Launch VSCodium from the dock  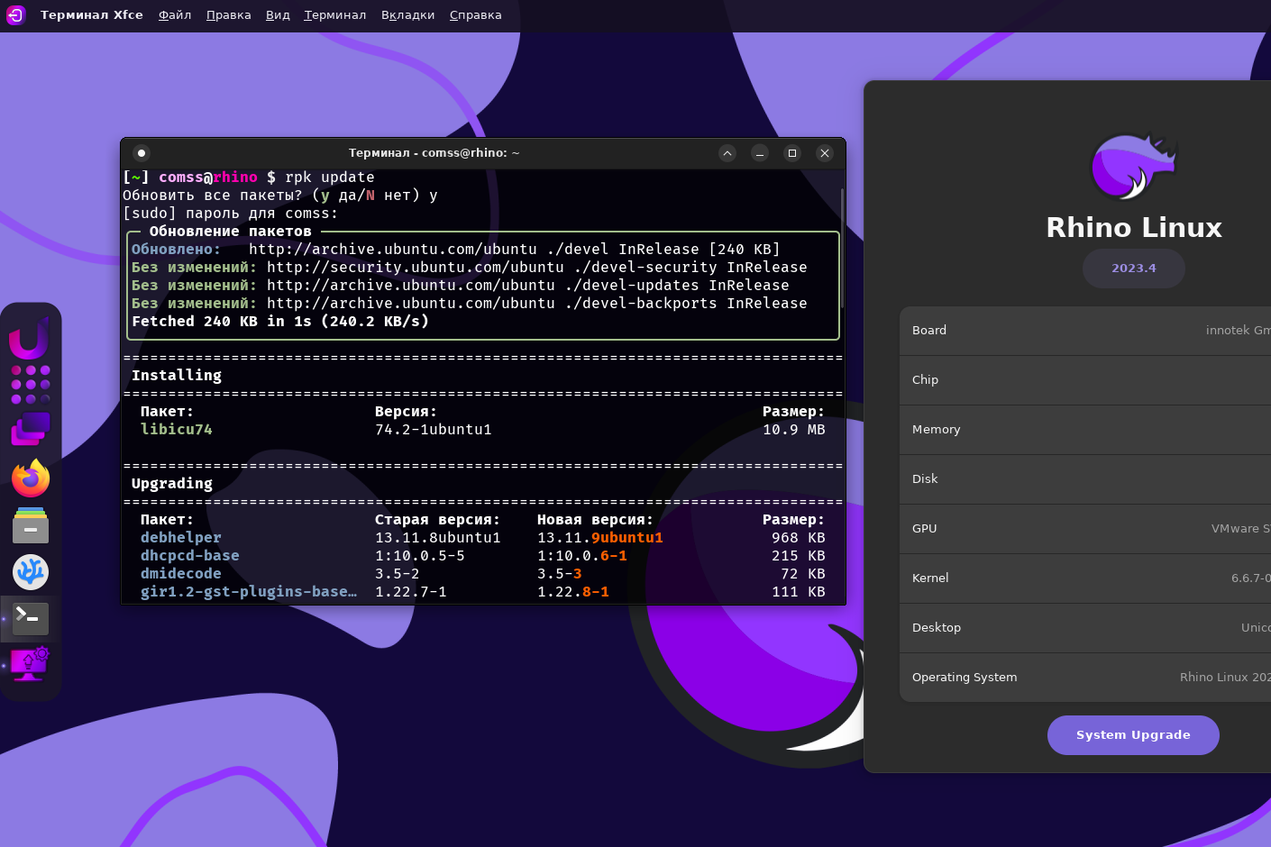31,572
